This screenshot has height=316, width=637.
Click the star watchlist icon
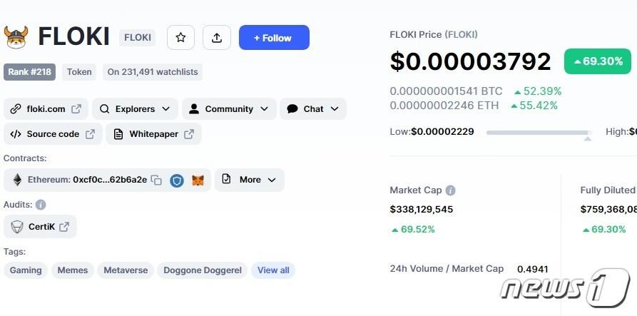(x=180, y=38)
